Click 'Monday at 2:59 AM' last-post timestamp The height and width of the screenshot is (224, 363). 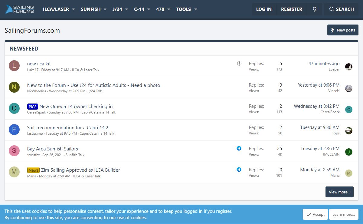coord(320,170)
